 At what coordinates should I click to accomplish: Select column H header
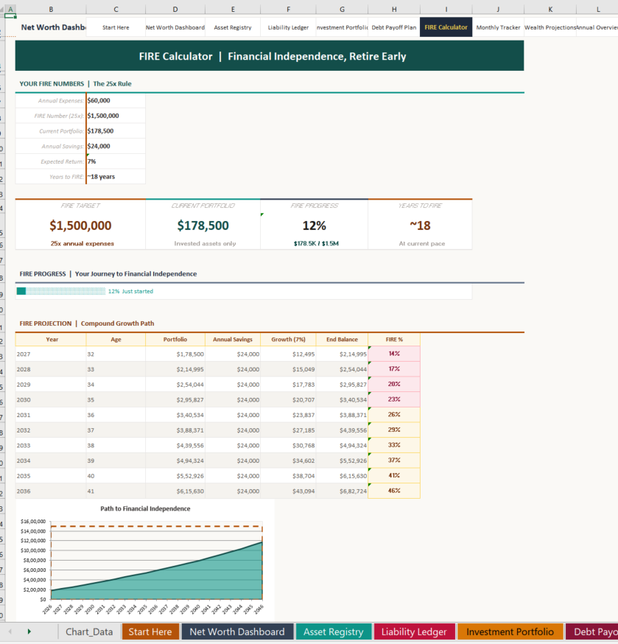point(394,9)
